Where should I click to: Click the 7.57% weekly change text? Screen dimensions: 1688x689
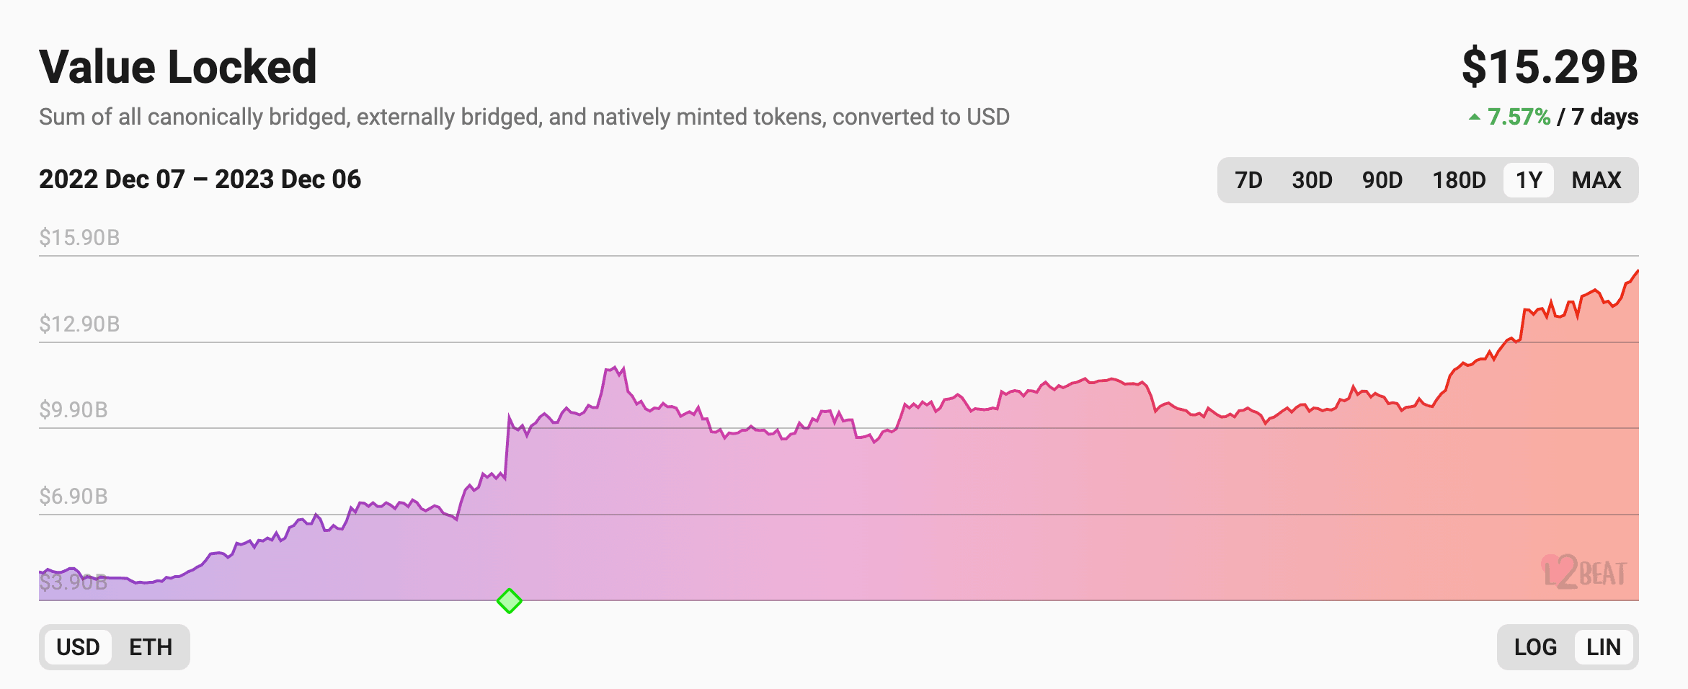[x=1519, y=117]
